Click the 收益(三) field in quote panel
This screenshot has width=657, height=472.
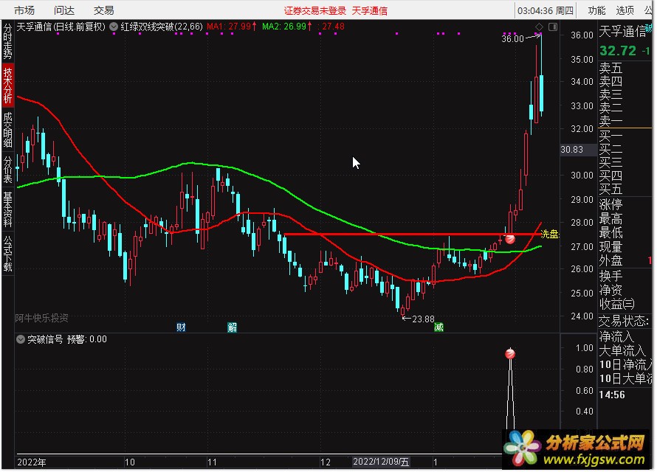(x=617, y=304)
